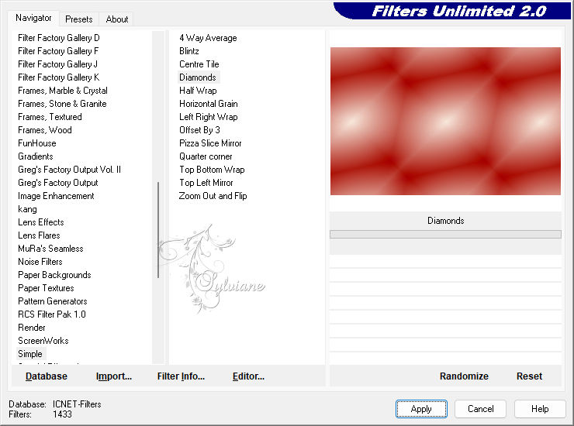The height and width of the screenshot is (426, 574).
Task: Choose Half Wrap filter
Action: 198,91
